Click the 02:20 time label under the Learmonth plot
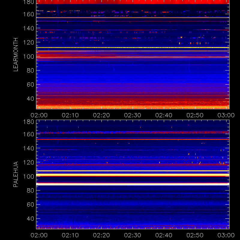Image resolution: width=240 pixels, height=240 pixels. point(101,115)
